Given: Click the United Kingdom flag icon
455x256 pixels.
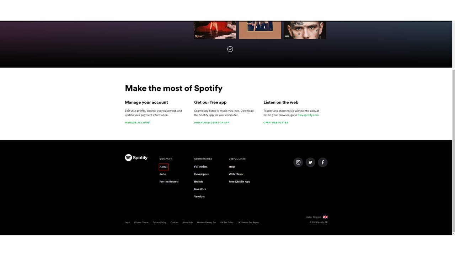Looking at the screenshot, I should (325, 217).
